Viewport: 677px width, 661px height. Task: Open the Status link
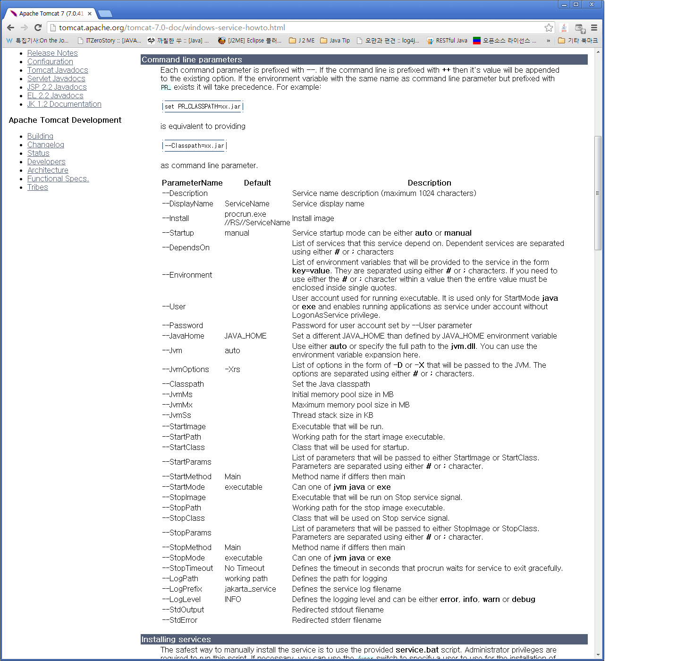[38, 153]
